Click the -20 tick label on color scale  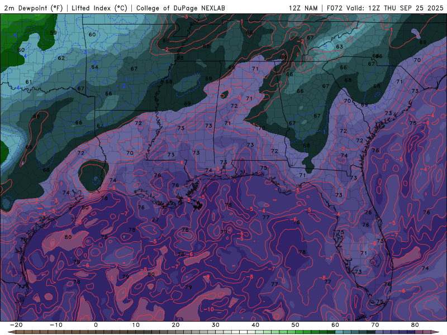[16, 325]
